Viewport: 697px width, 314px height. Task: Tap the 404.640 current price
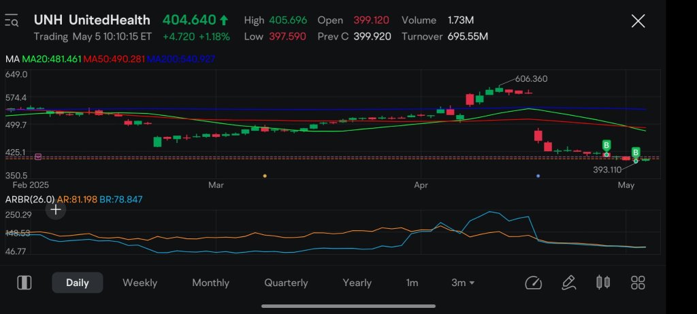point(189,20)
